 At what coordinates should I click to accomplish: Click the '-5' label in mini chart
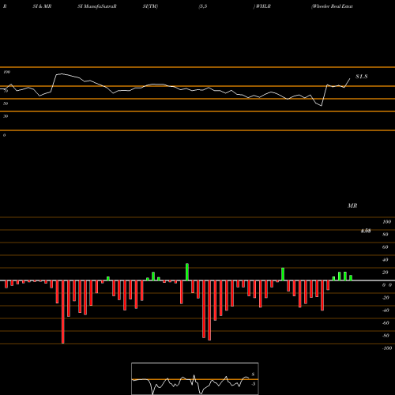click(x=253, y=384)
